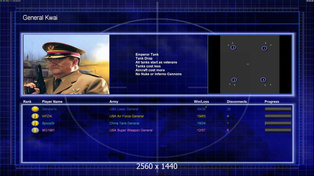Click player name ViPZiK
This screenshot has height=176, width=314.
coord(47,116)
